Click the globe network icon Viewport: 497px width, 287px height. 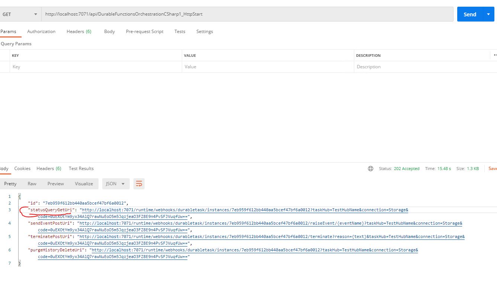point(371,169)
